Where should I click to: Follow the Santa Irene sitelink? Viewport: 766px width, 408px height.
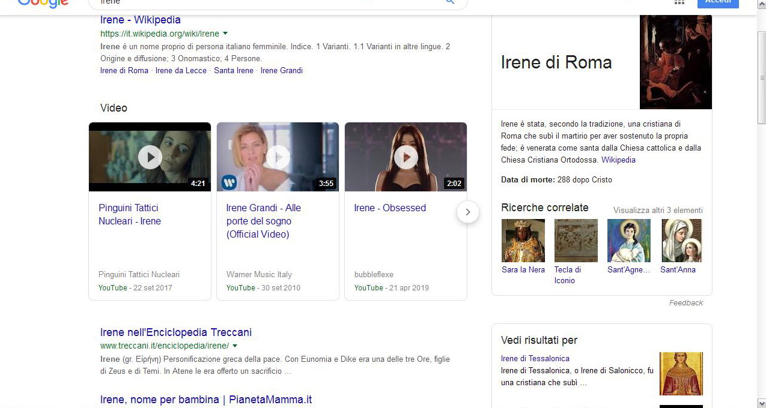[x=234, y=70]
